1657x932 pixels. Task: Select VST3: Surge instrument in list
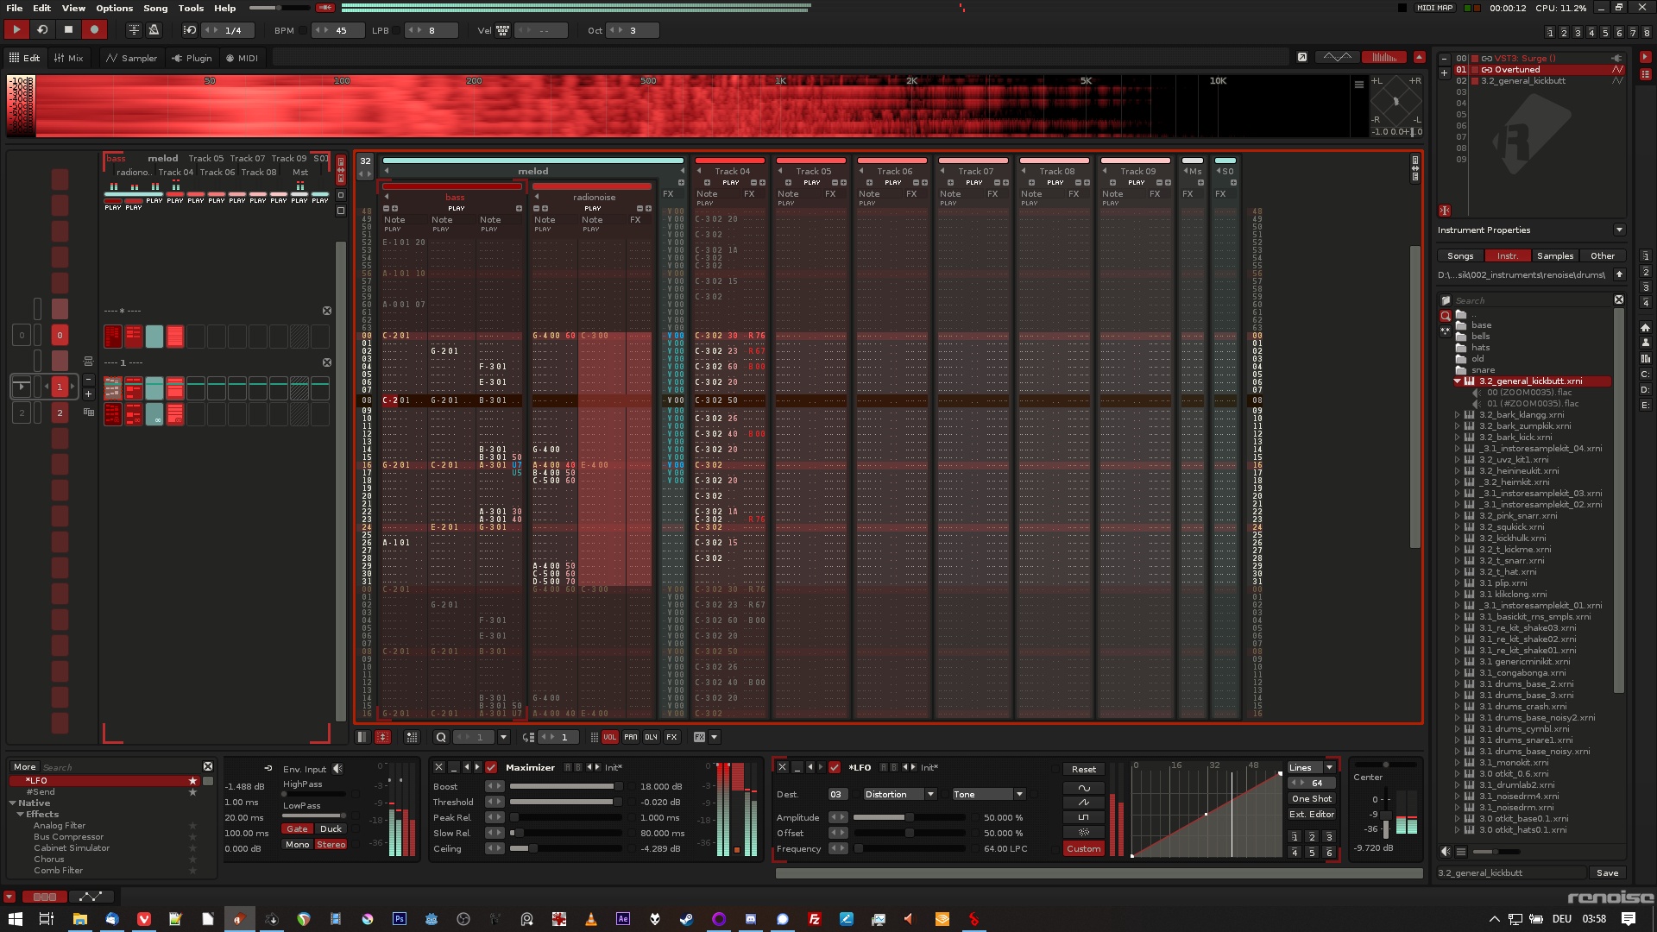tap(1540, 59)
